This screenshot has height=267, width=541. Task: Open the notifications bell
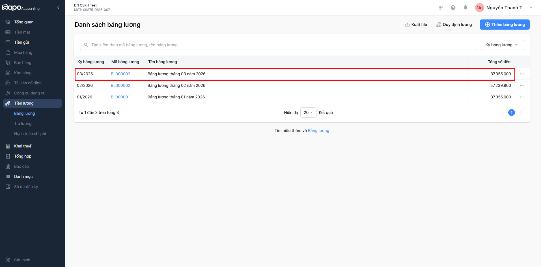pos(465,8)
